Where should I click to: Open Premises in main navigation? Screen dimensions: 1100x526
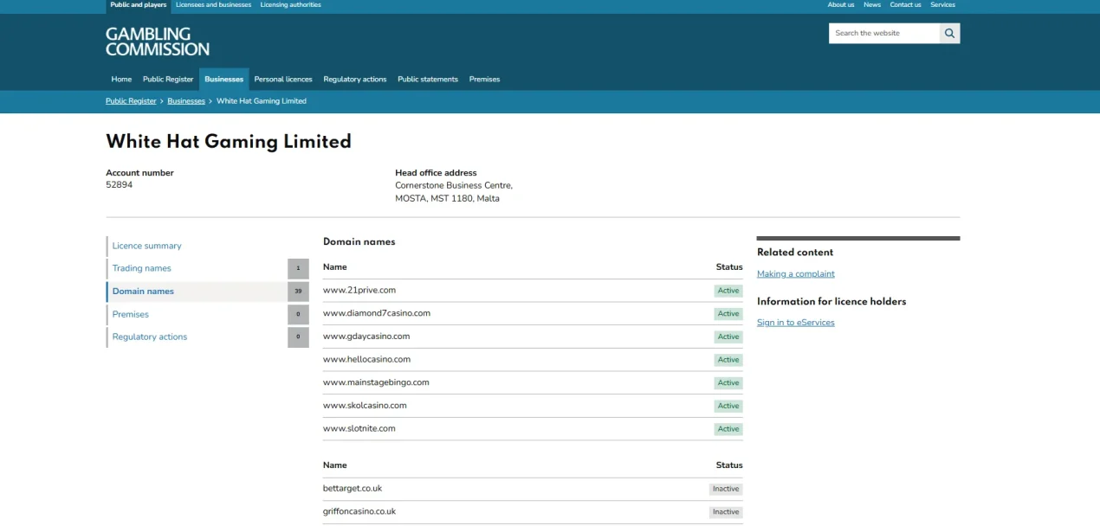tap(484, 79)
